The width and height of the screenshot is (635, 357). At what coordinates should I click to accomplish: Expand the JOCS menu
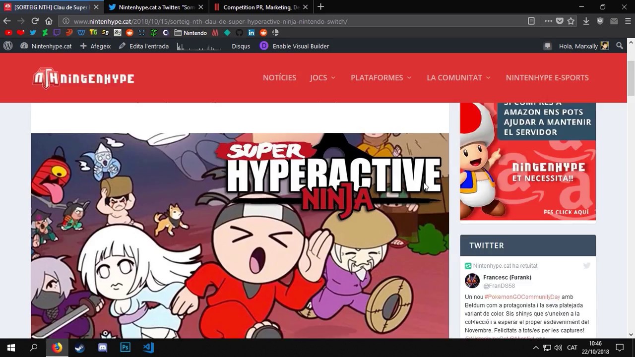pos(322,77)
